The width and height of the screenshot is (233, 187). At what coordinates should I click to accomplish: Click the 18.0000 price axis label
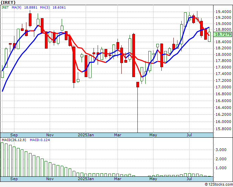[223, 54]
